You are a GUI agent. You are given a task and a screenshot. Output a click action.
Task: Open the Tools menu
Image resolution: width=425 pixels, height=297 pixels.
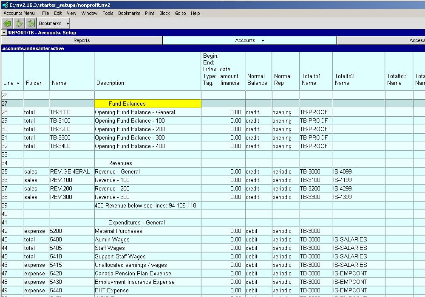(x=108, y=13)
